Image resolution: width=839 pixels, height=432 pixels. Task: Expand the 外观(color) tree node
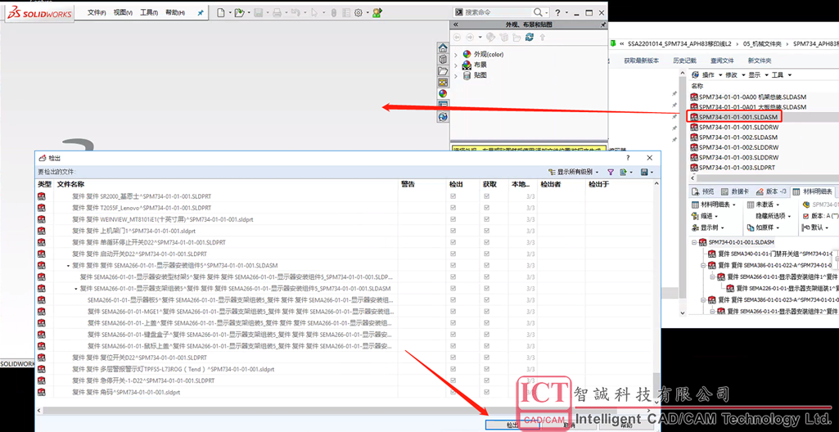tap(456, 55)
